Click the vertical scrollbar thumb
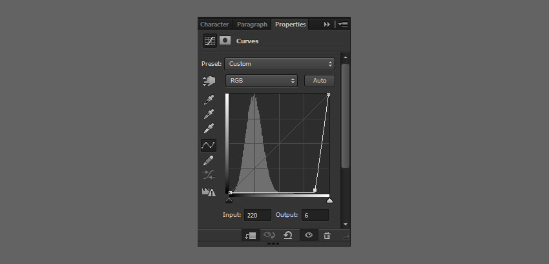Viewport: 549px width, 264px height. tap(346, 116)
